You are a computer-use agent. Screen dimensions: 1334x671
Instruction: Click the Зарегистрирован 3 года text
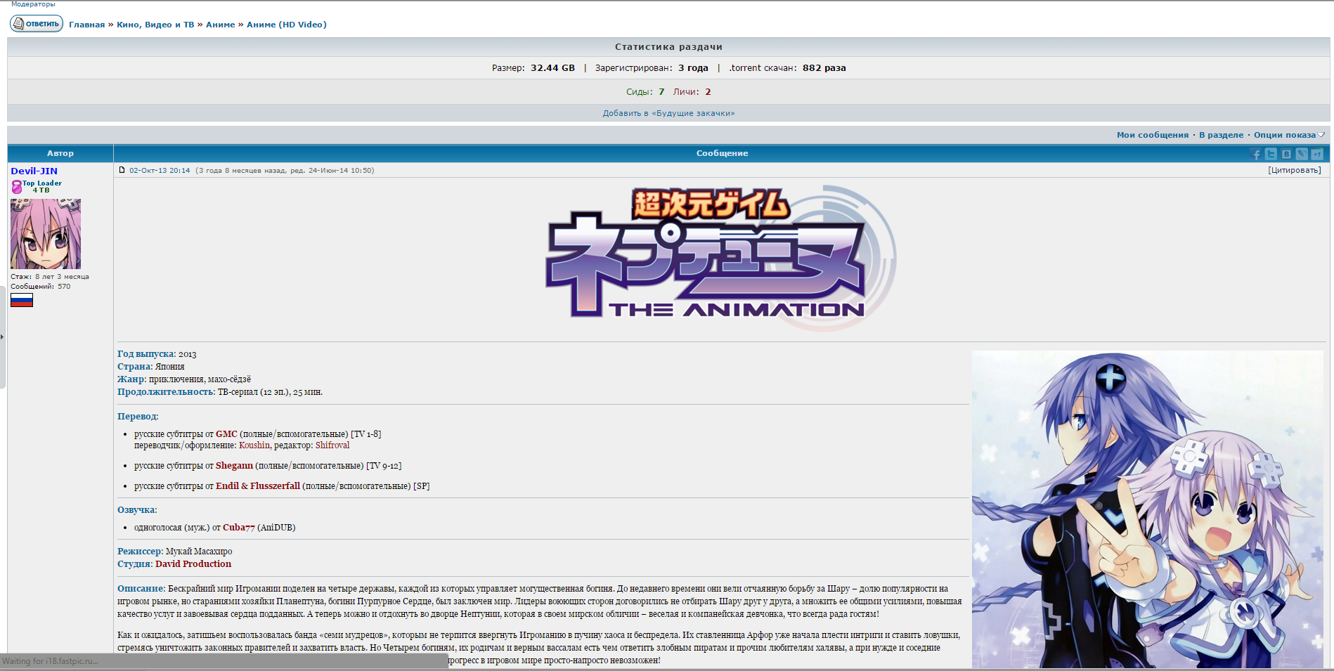(x=652, y=68)
